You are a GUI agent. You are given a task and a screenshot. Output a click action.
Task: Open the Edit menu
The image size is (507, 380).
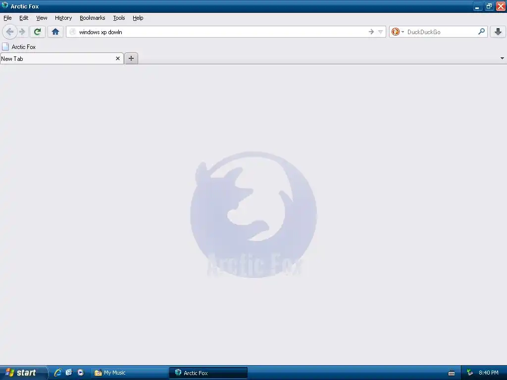[x=24, y=18]
